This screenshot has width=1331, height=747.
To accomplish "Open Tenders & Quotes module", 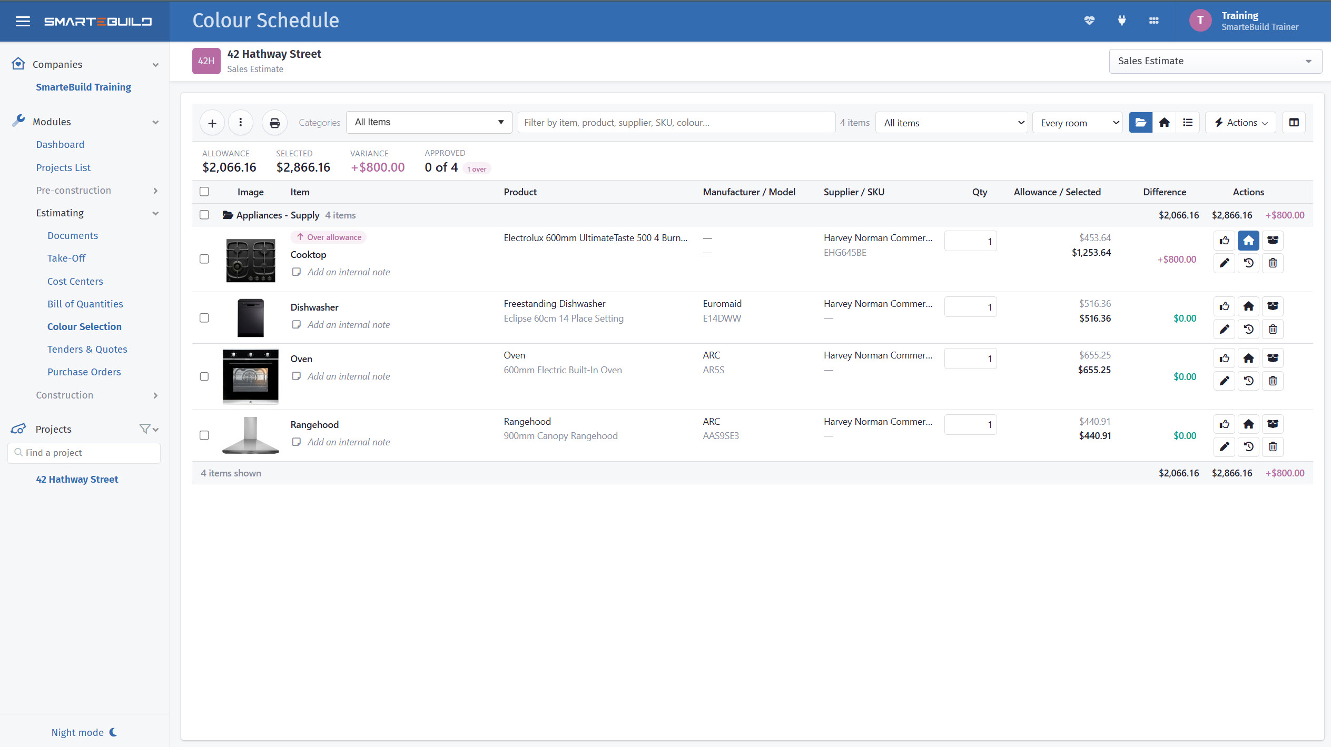I will pos(87,349).
